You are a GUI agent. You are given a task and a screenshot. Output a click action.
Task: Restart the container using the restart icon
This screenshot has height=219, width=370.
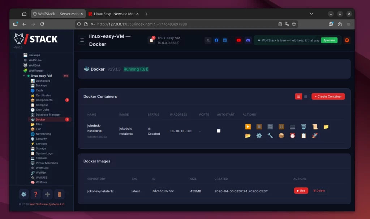pyautogui.click(x=270, y=127)
